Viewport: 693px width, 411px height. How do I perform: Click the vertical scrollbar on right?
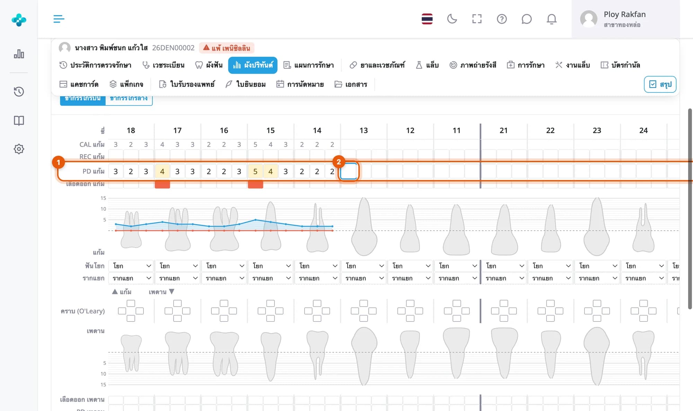(690, 209)
